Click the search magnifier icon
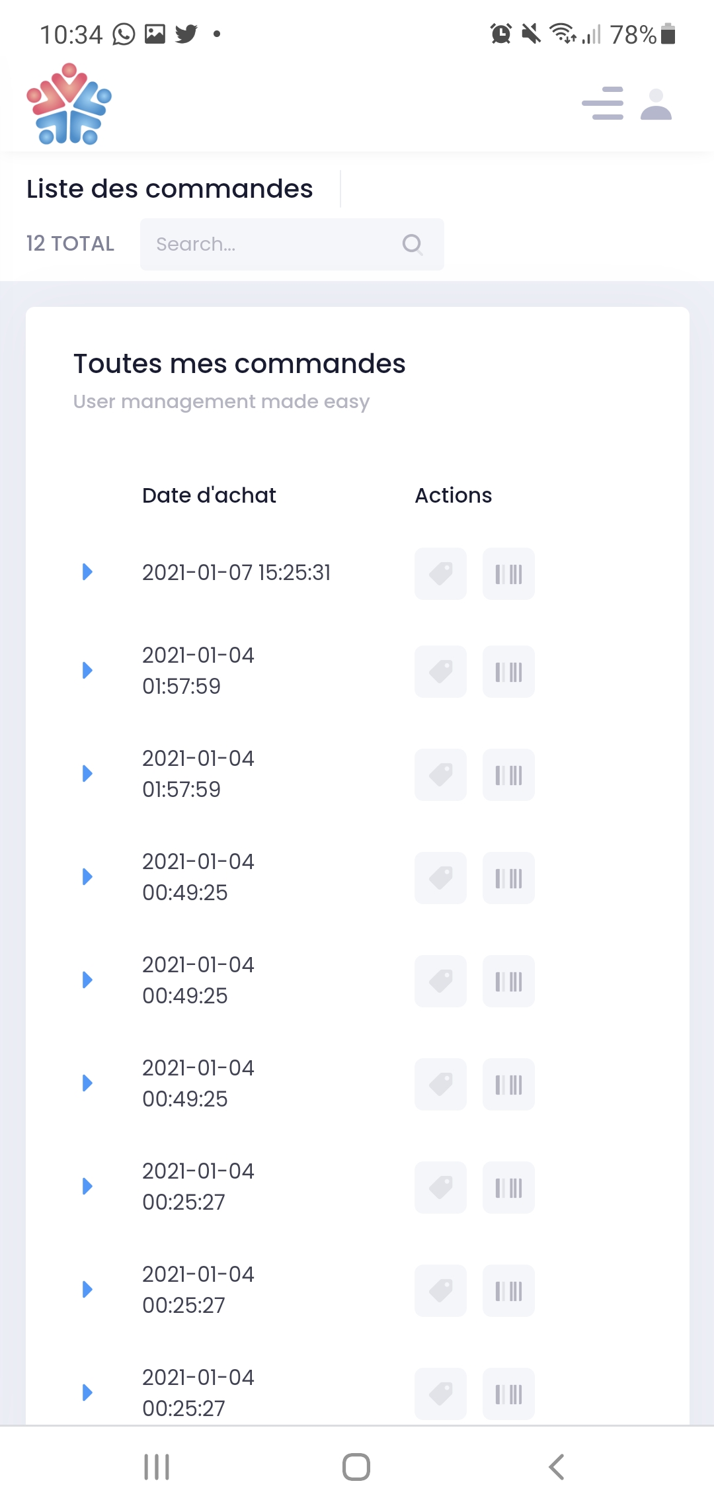This screenshot has width=714, height=1508. [x=412, y=244]
